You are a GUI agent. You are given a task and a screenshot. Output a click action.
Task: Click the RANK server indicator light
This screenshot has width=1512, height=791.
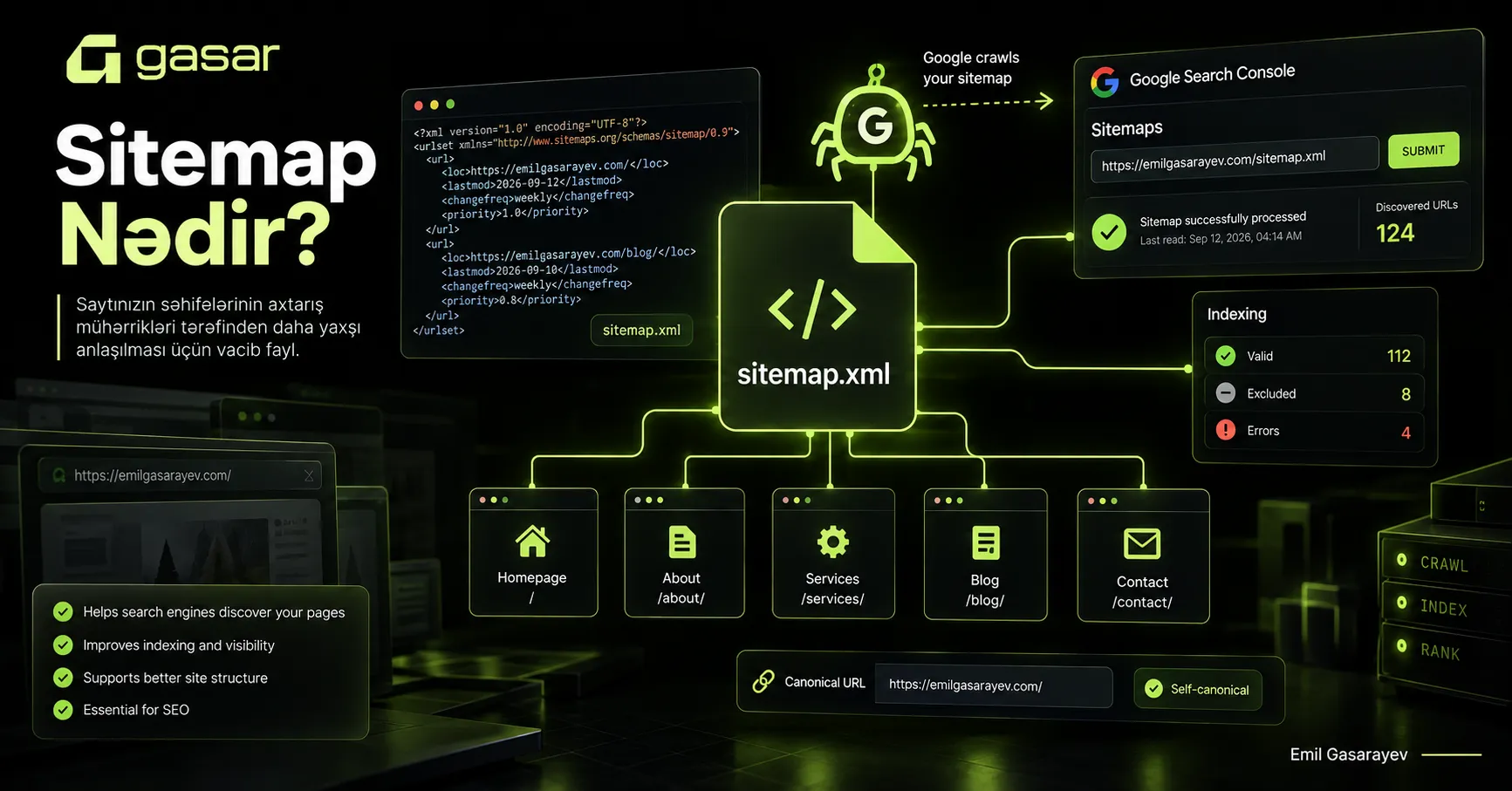click(1401, 645)
